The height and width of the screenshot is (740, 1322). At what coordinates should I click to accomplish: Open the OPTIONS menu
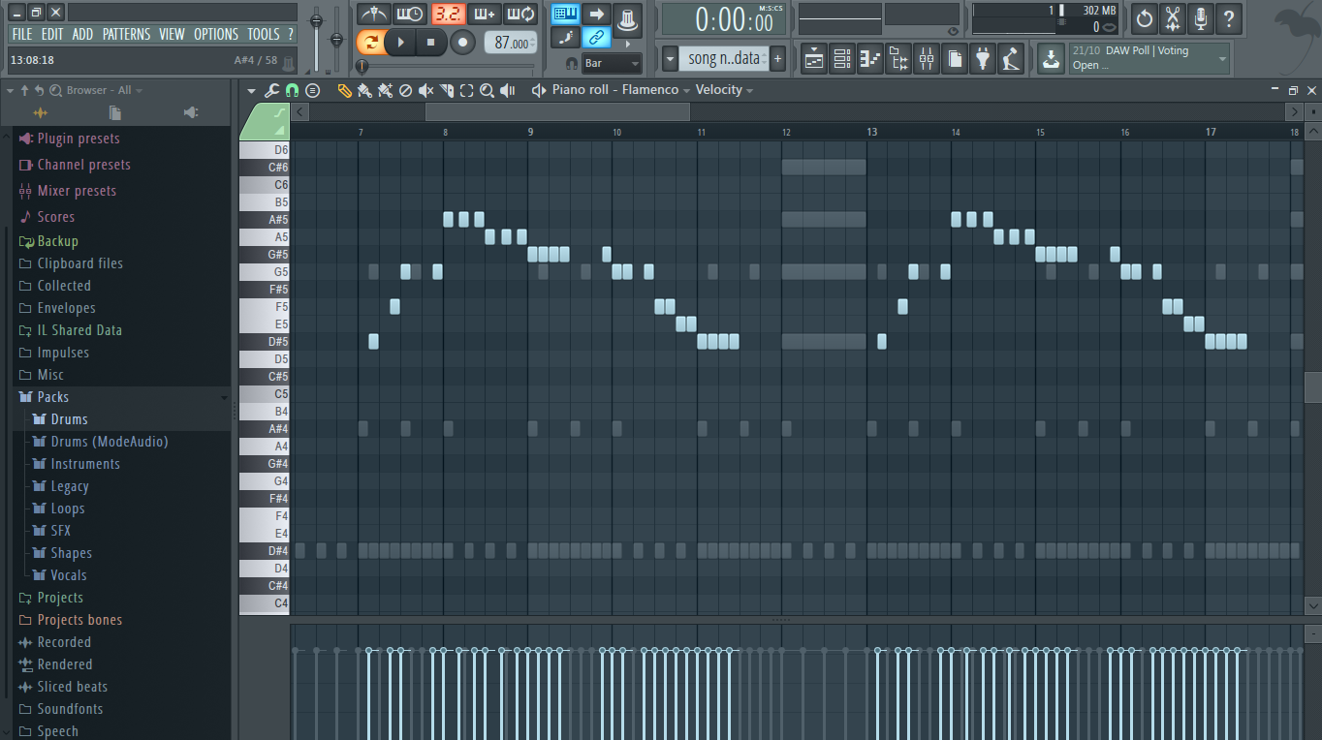pos(216,34)
